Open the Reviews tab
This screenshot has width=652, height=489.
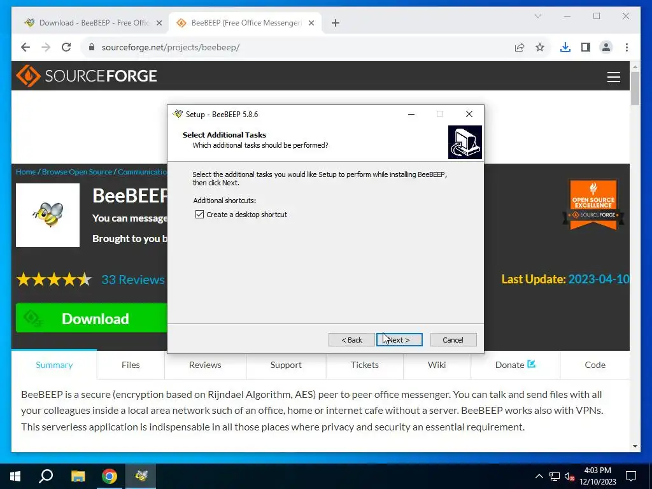[x=205, y=365]
